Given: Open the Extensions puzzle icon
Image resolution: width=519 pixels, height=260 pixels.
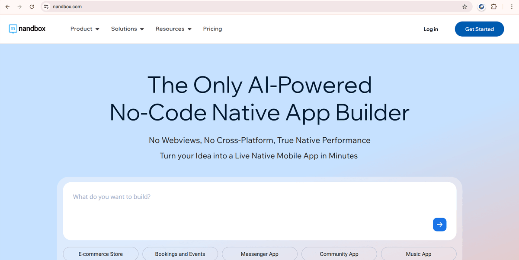Looking at the screenshot, I should coord(494,6).
